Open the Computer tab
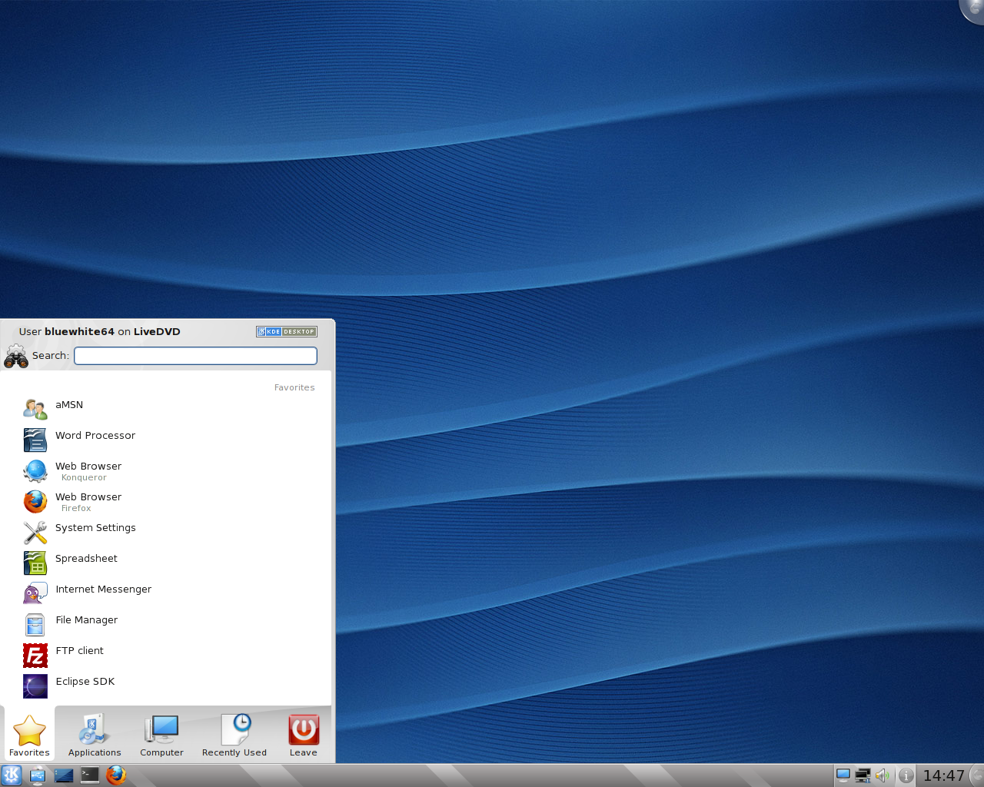Image resolution: width=984 pixels, height=787 pixels. tap(161, 735)
